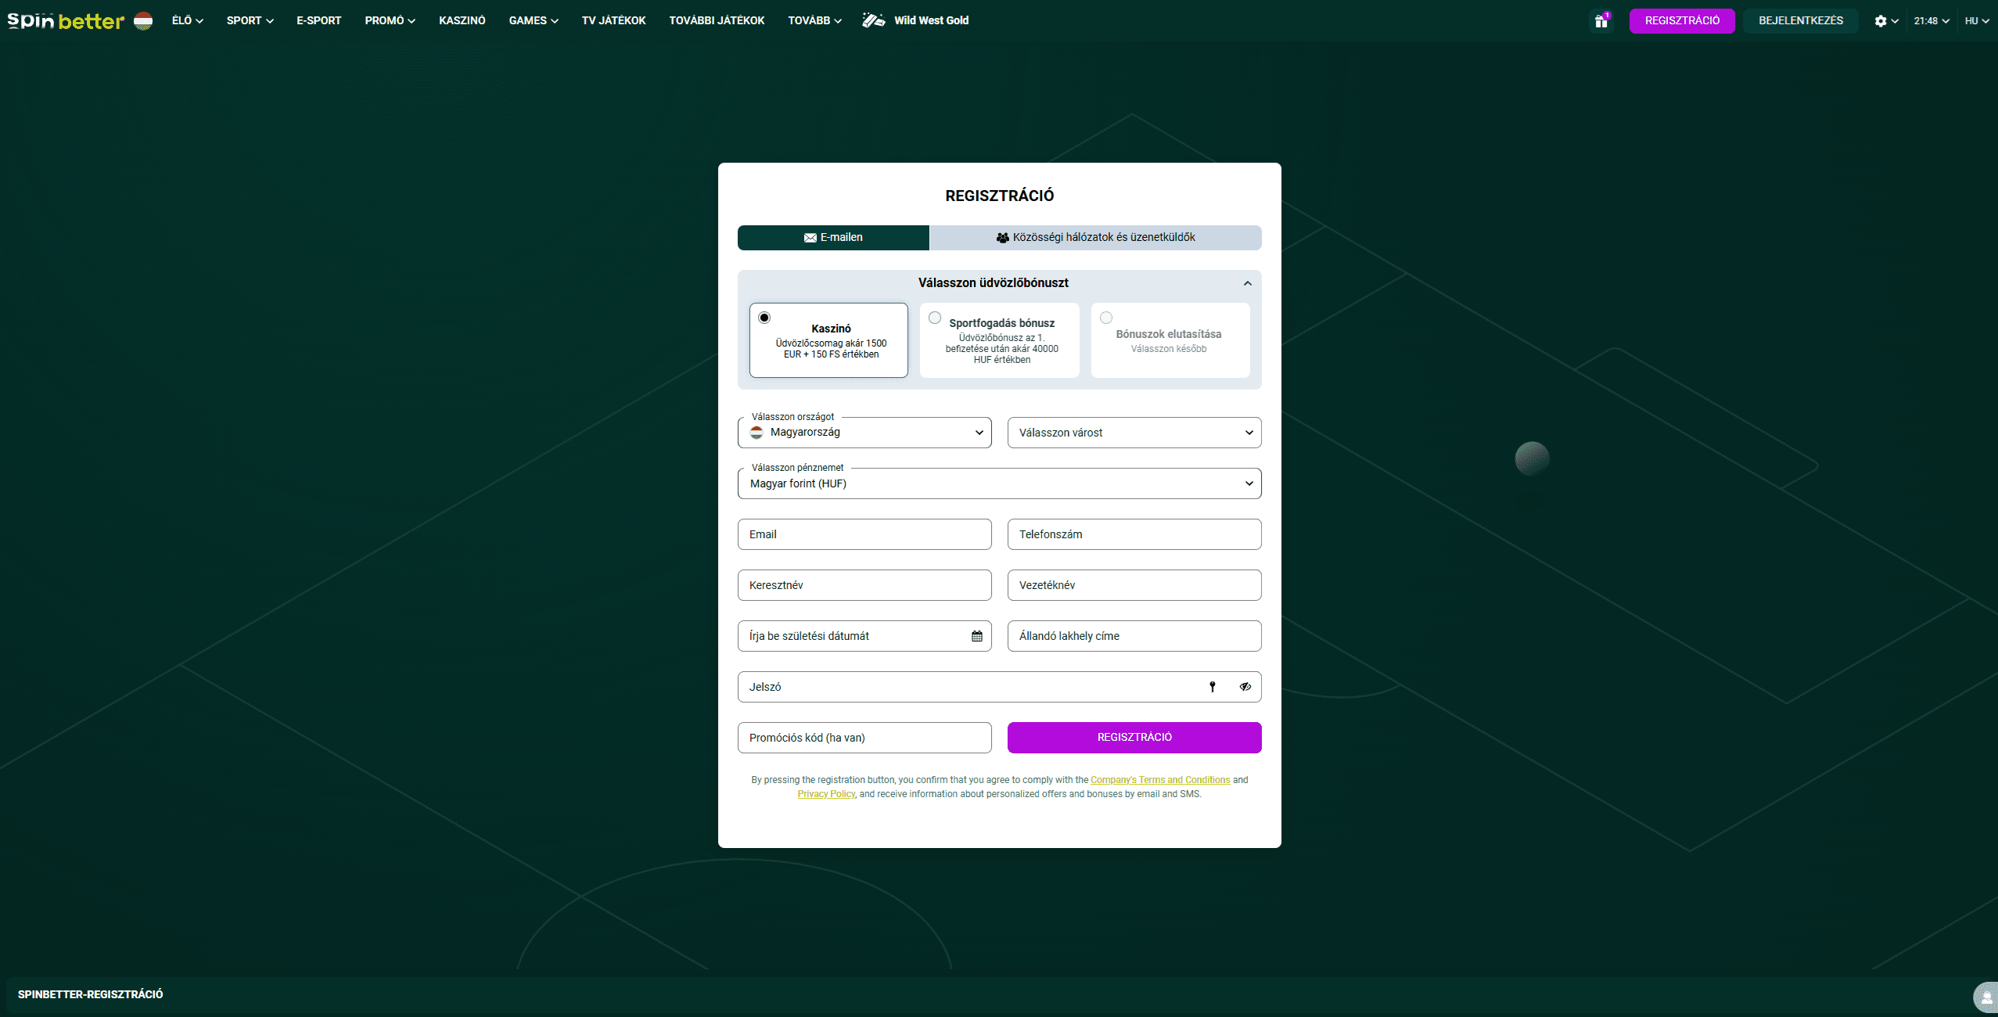Select the Bónuszok elutasítása radio option

pyautogui.click(x=1106, y=318)
